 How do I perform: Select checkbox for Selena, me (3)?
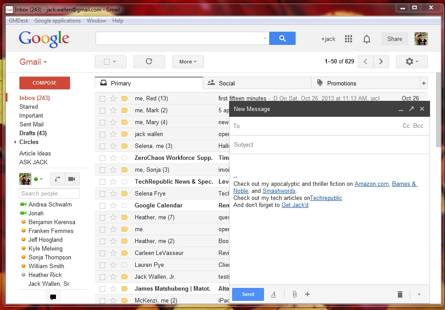pyautogui.click(x=103, y=146)
